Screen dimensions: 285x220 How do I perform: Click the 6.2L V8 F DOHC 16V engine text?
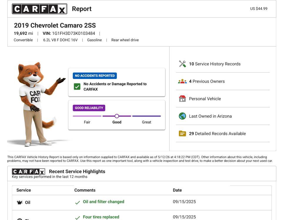60,40
